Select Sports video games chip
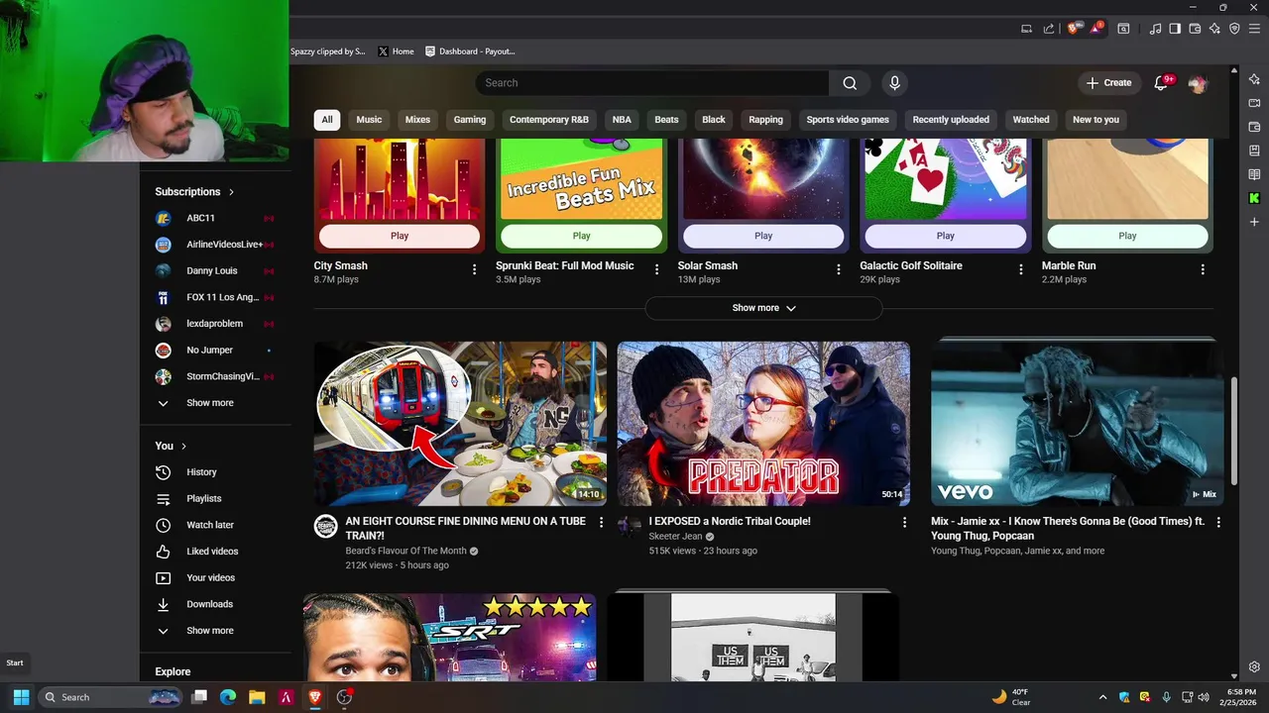Screen dimensions: 1269x713 (848, 120)
